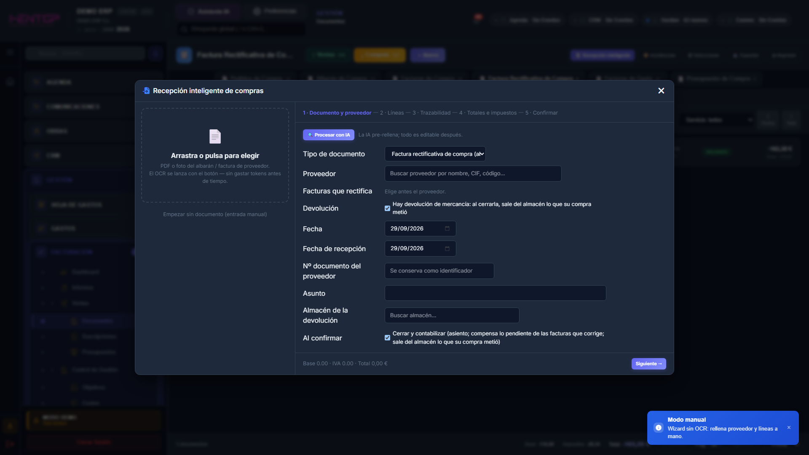Select step 2 Líneas in wizard

[392, 113]
